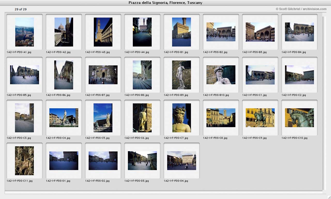Click file name text '1A2-I-F-PDS-C4.jpg'
Screen dimensions: 331x199
click(x=58, y=138)
